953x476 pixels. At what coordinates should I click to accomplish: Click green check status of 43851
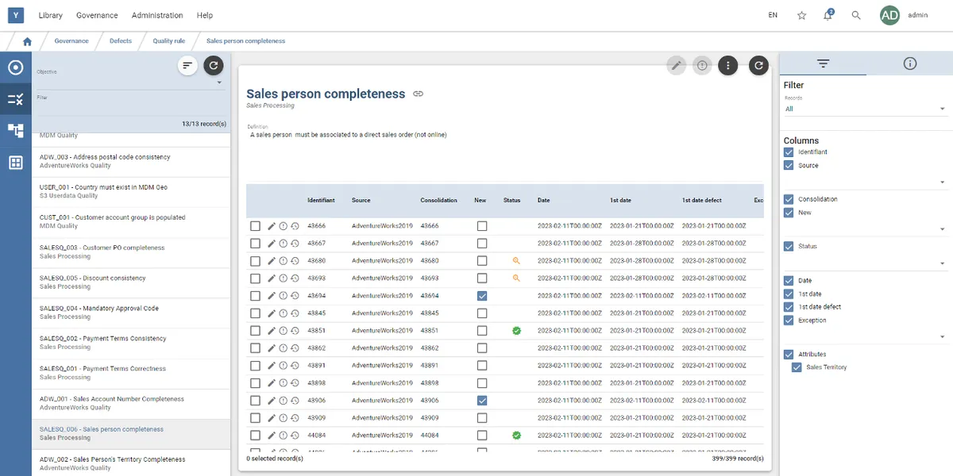pos(516,331)
